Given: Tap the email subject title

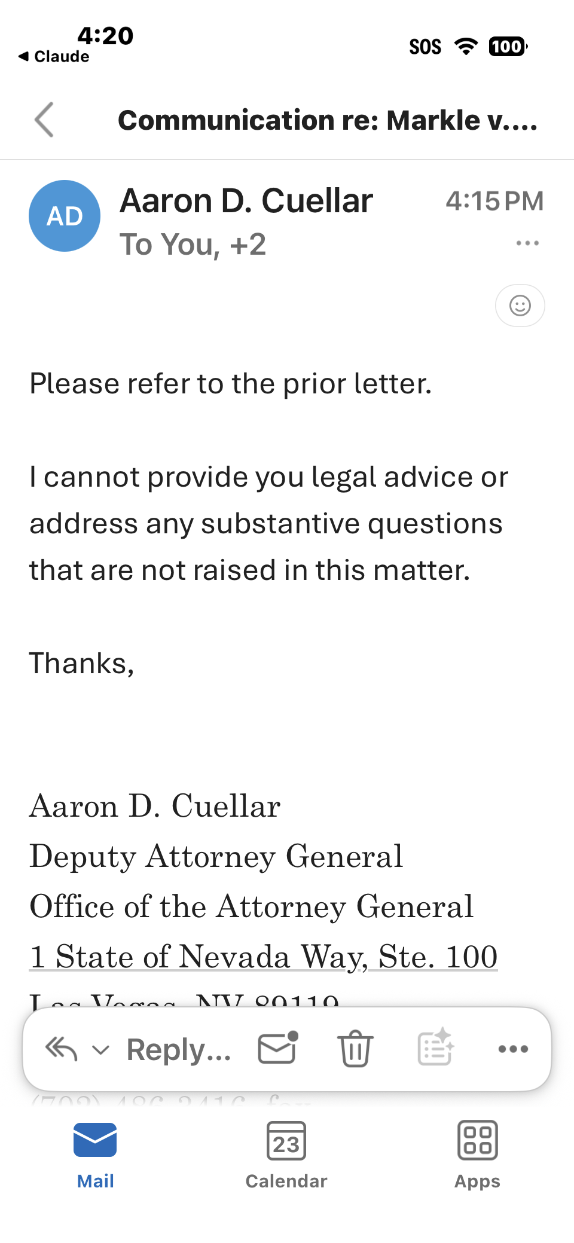Looking at the screenshot, I should 328,120.
